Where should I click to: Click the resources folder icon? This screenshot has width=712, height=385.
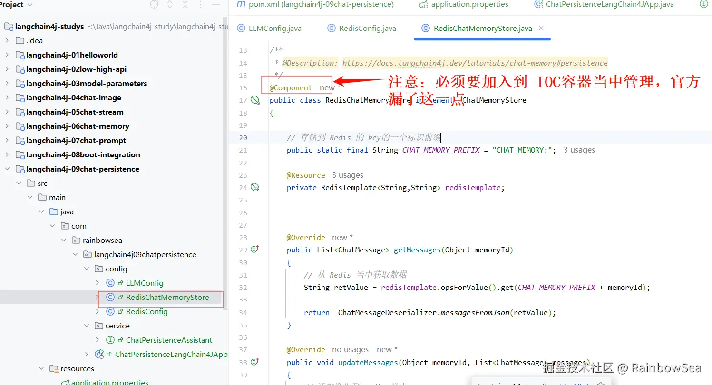click(54, 368)
